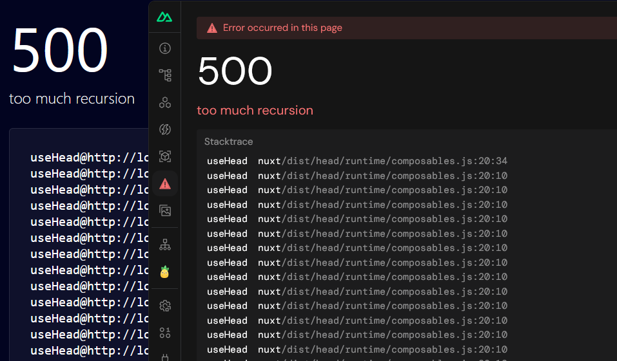Open the gear icon tab in sidebar
The width and height of the screenshot is (617, 361).
tap(165, 306)
